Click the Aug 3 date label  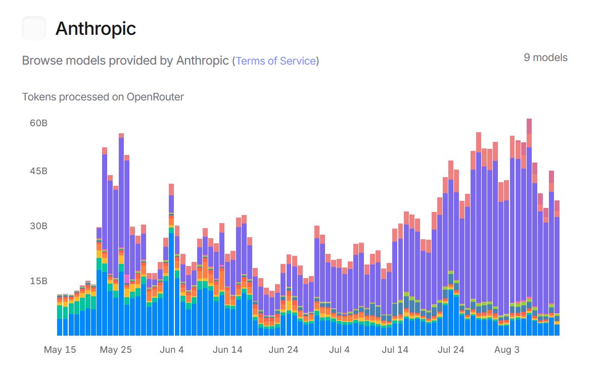(506, 349)
